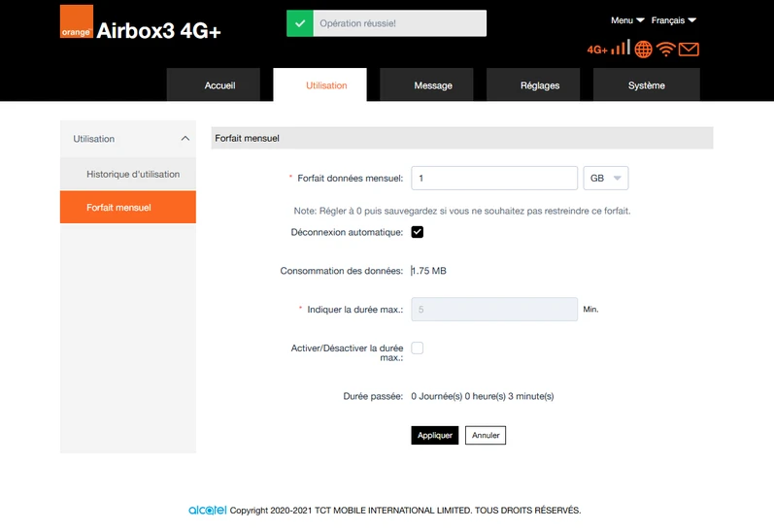Click the Forfait données mensuel input field
The image size is (774, 530).
point(494,179)
